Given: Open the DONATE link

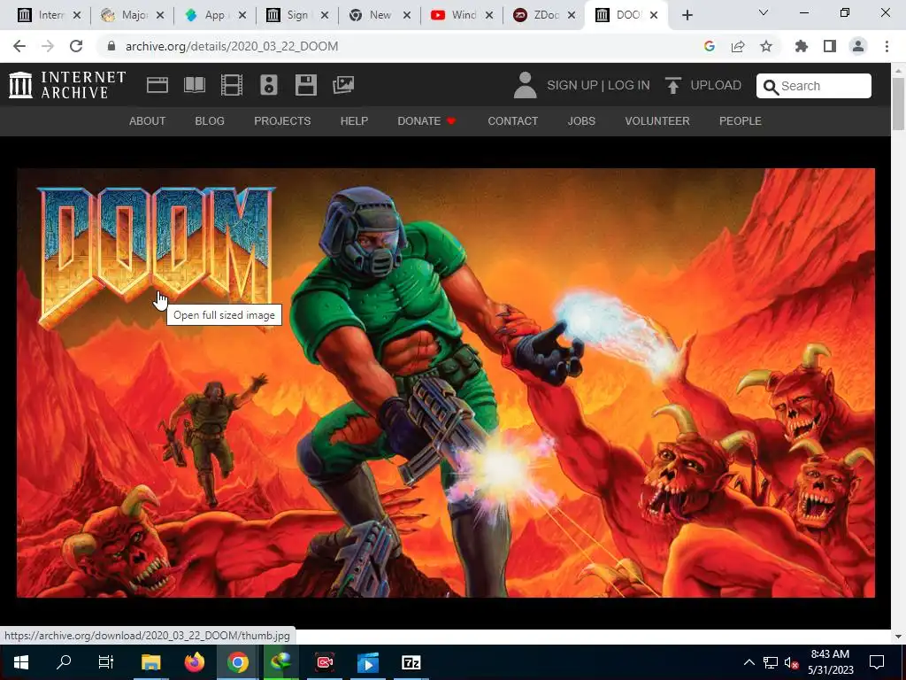Looking at the screenshot, I should (426, 120).
